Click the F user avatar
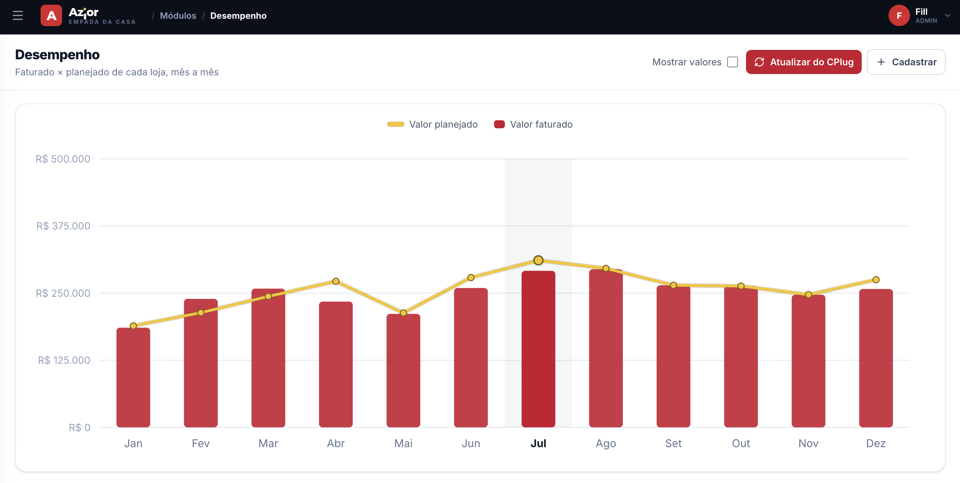This screenshot has width=960, height=483. [x=899, y=16]
